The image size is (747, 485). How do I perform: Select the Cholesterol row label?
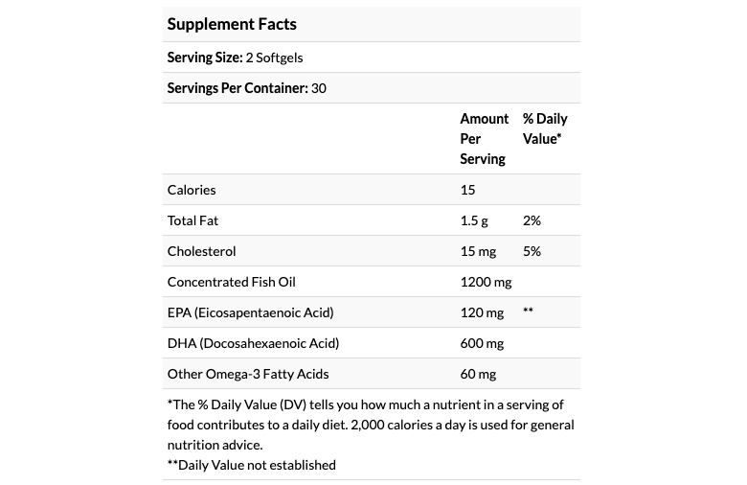pyautogui.click(x=201, y=251)
